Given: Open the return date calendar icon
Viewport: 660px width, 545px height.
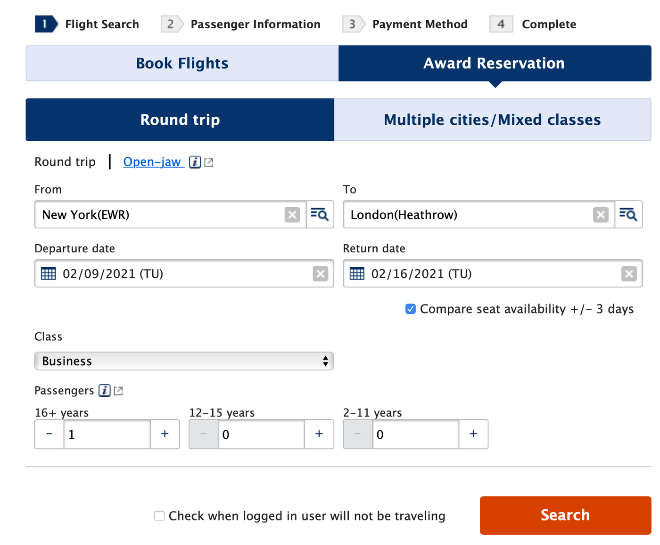Looking at the screenshot, I should coord(357,273).
